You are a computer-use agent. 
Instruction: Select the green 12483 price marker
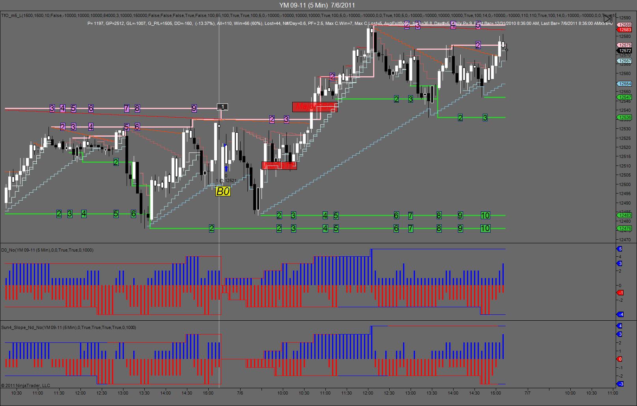625,215
